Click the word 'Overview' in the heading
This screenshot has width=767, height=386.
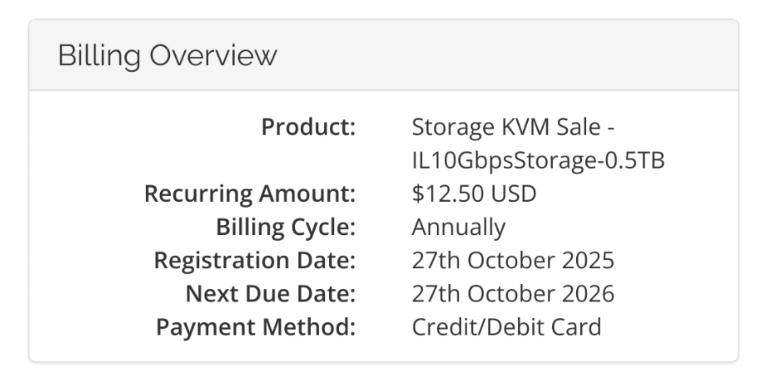pyautogui.click(x=213, y=55)
